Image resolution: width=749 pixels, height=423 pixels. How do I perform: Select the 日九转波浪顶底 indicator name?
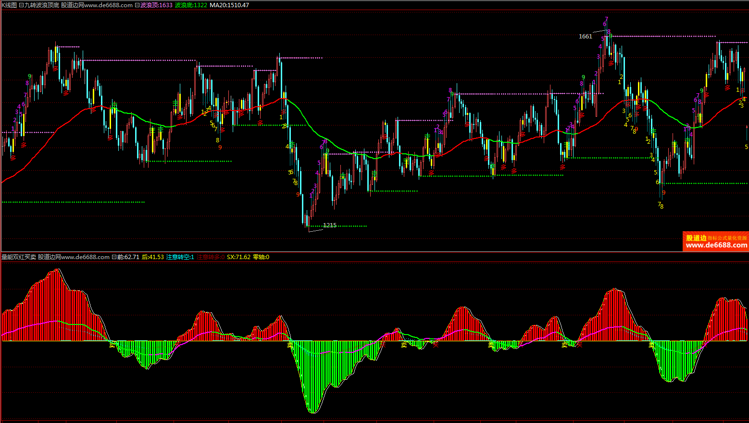coord(38,5)
